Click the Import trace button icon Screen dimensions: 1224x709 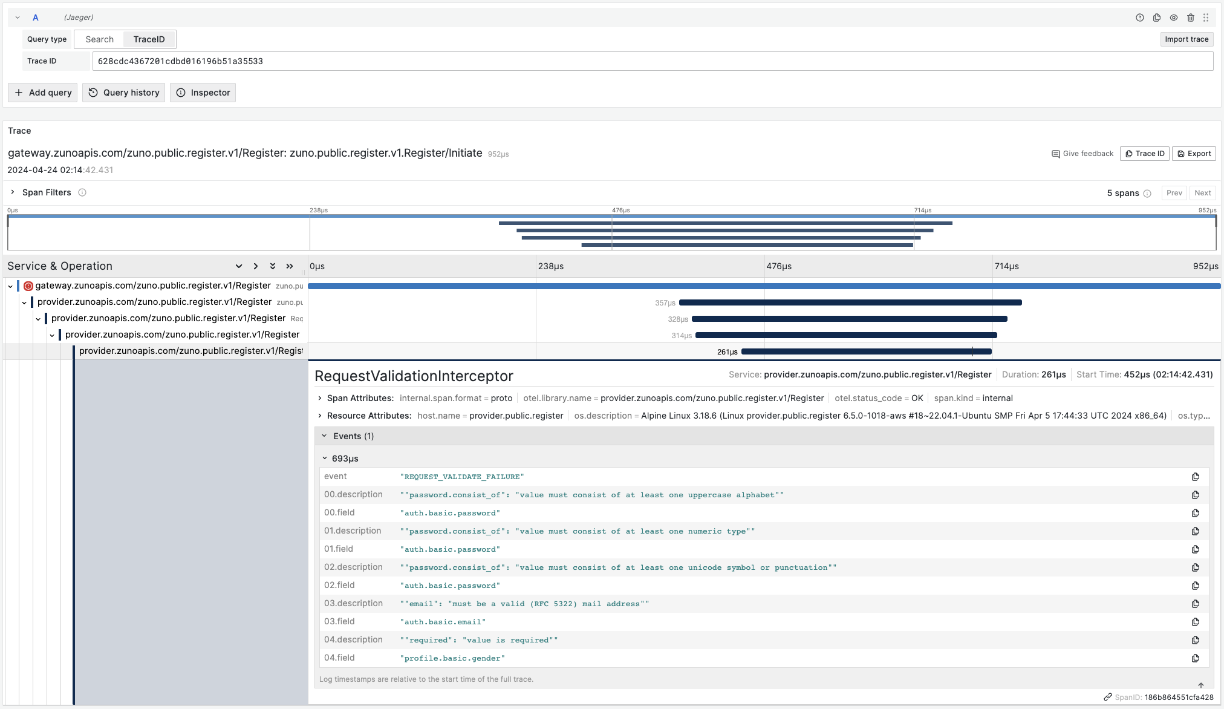pyautogui.click(x=1186, y=39)
